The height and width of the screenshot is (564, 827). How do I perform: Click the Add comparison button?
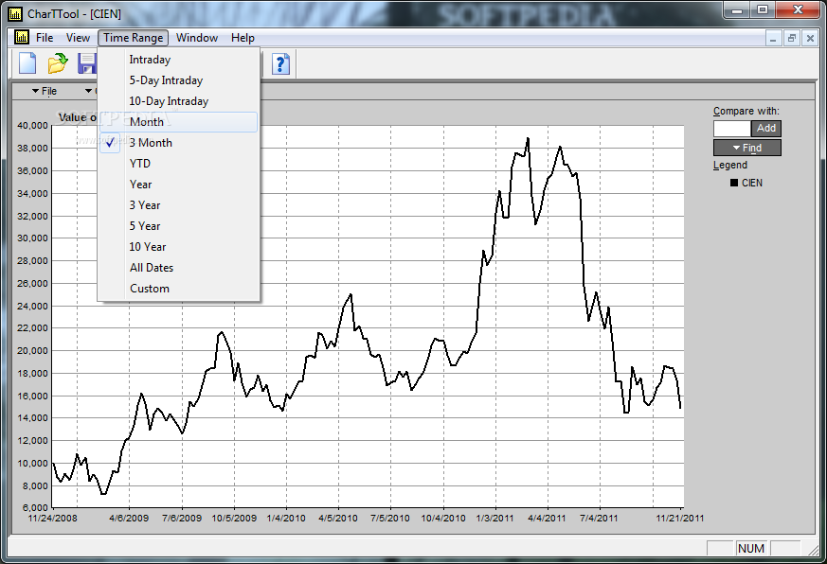(765, 128)
